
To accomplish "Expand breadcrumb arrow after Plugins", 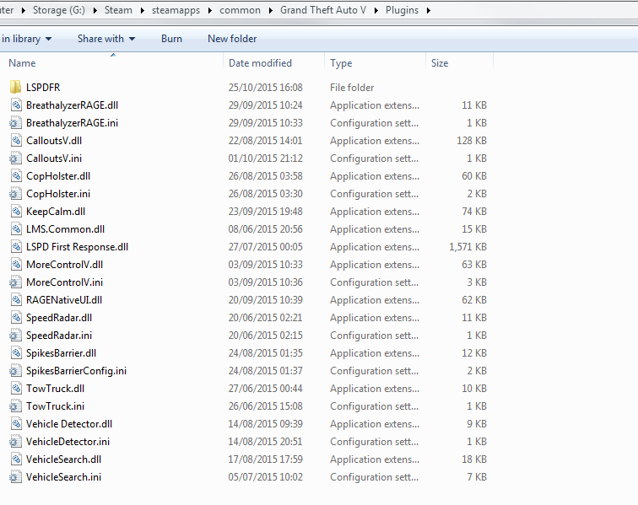I will click(x=429, y=10).
